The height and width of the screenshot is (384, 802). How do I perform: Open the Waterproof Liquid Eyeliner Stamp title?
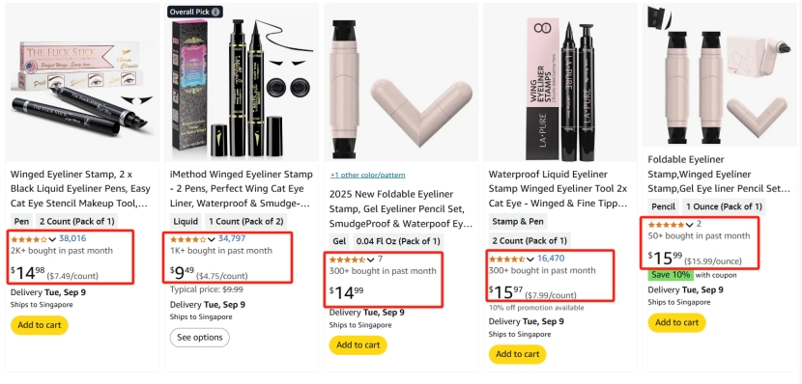(559, 189)
